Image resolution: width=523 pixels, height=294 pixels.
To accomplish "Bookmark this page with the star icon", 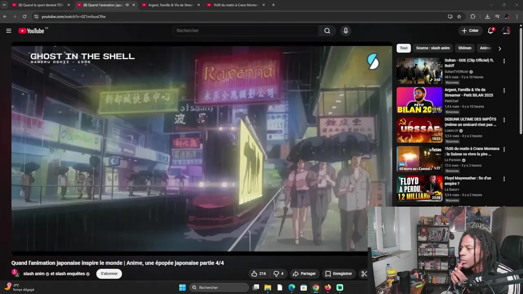I will click(459, 16).
